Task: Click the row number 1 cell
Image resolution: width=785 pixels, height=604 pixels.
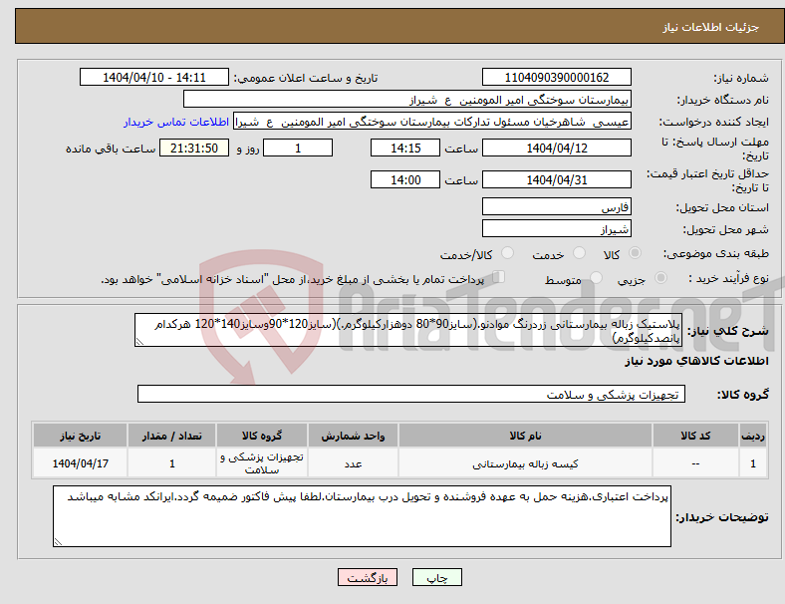Action: (752, 463)
